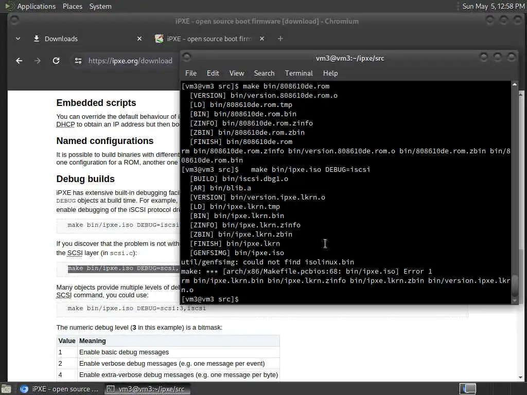Click the Embedded scripts heading
527x395 pixels.
pos(96,103)
